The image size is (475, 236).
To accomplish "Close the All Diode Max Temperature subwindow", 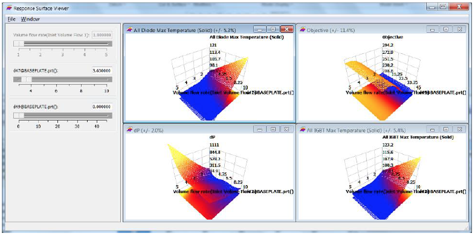I will [x=286, y=29].
